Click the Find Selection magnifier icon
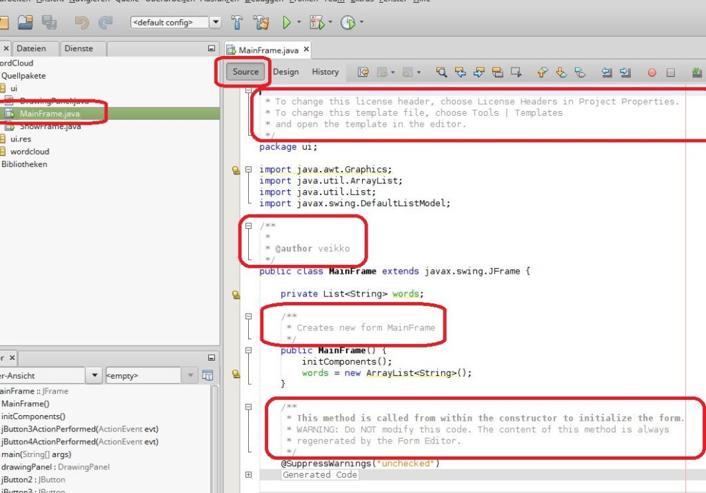Image resolution: width=706 pixels, height=493 pixels. (441, 72)
